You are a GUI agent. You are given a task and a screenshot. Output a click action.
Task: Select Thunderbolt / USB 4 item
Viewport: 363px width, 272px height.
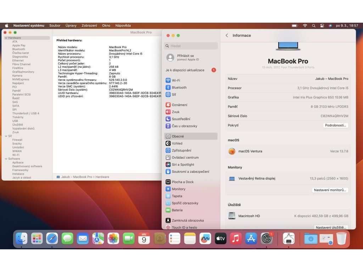click(26, 113)
